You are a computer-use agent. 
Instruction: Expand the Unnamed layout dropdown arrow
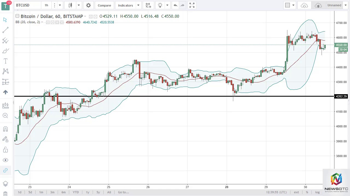345,5
